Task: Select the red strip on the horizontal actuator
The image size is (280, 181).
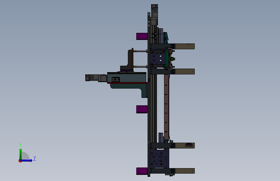Action: 128,83
